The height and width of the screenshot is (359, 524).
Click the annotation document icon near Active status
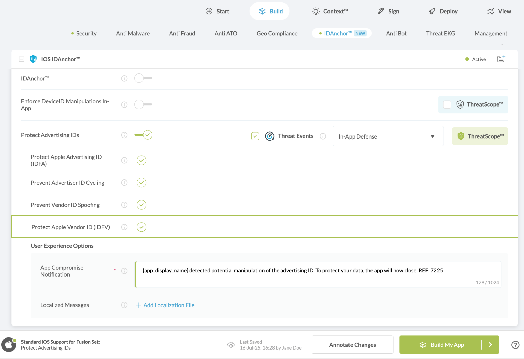[x=501, y=59]
